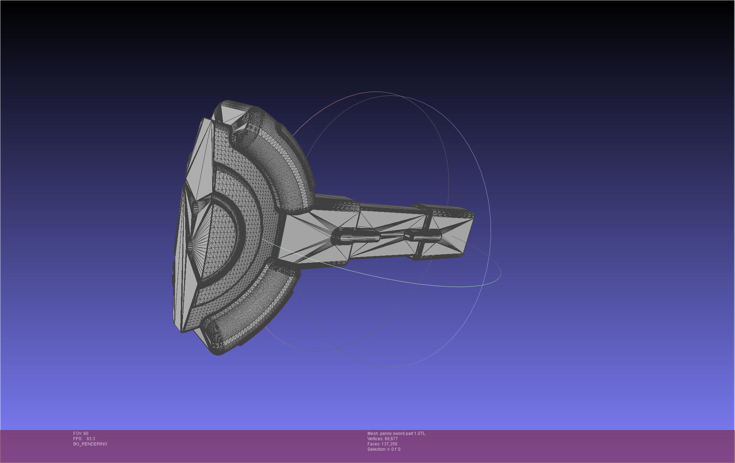Viewport: 735px width, 463px height.
Task: Click the 'Vertices: 68,677' label
Action: pos(382,439)
